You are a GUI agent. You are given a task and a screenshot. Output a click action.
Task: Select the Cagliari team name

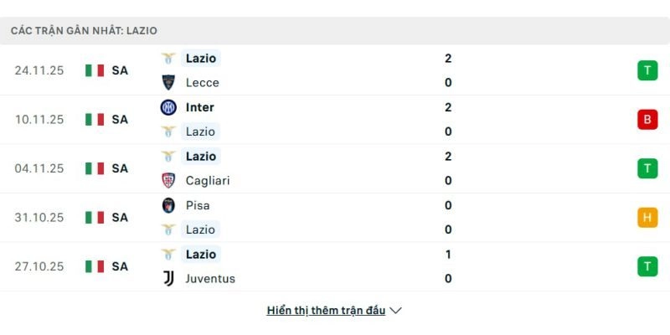(207, 180)
